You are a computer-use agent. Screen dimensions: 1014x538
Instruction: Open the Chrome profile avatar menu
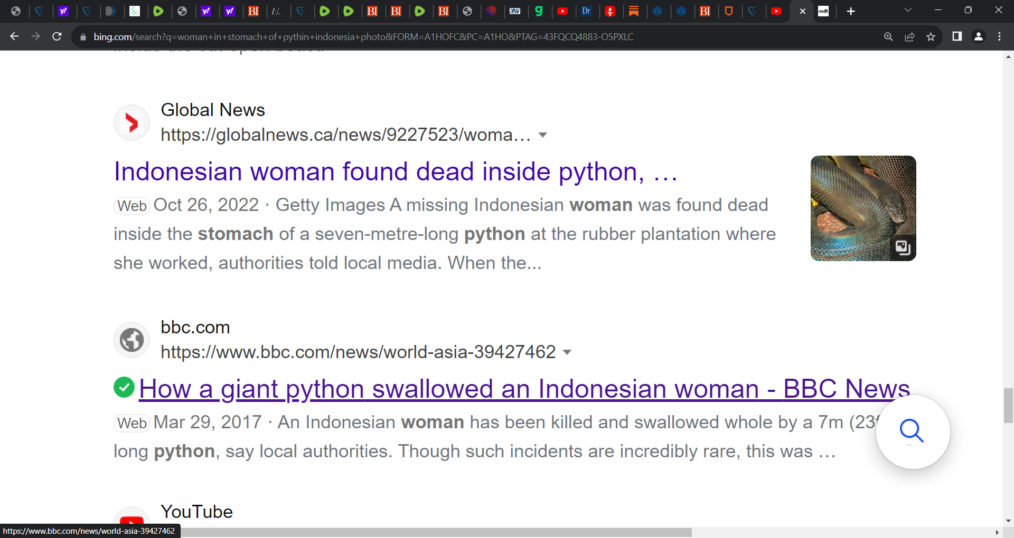click(978, 36)
